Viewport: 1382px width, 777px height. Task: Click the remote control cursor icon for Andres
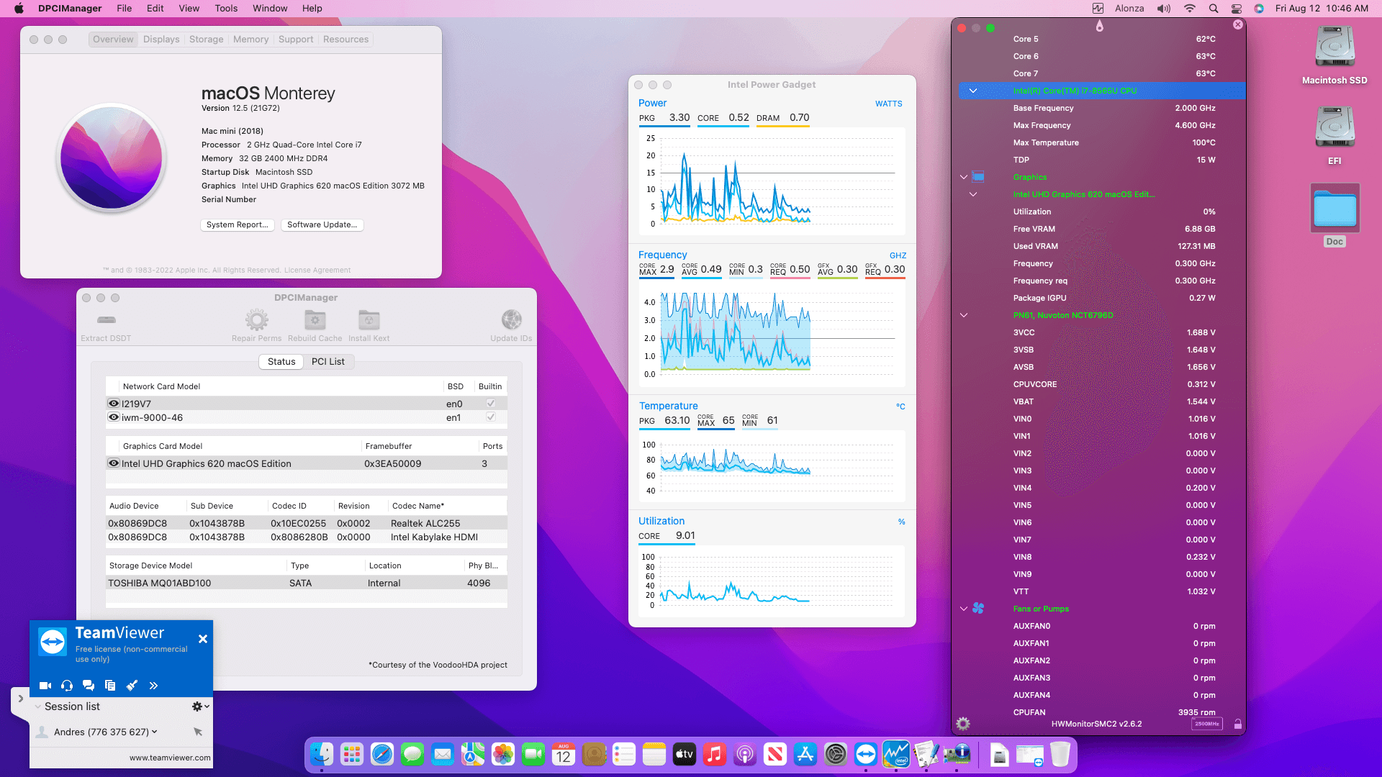[x=198, y=732]
